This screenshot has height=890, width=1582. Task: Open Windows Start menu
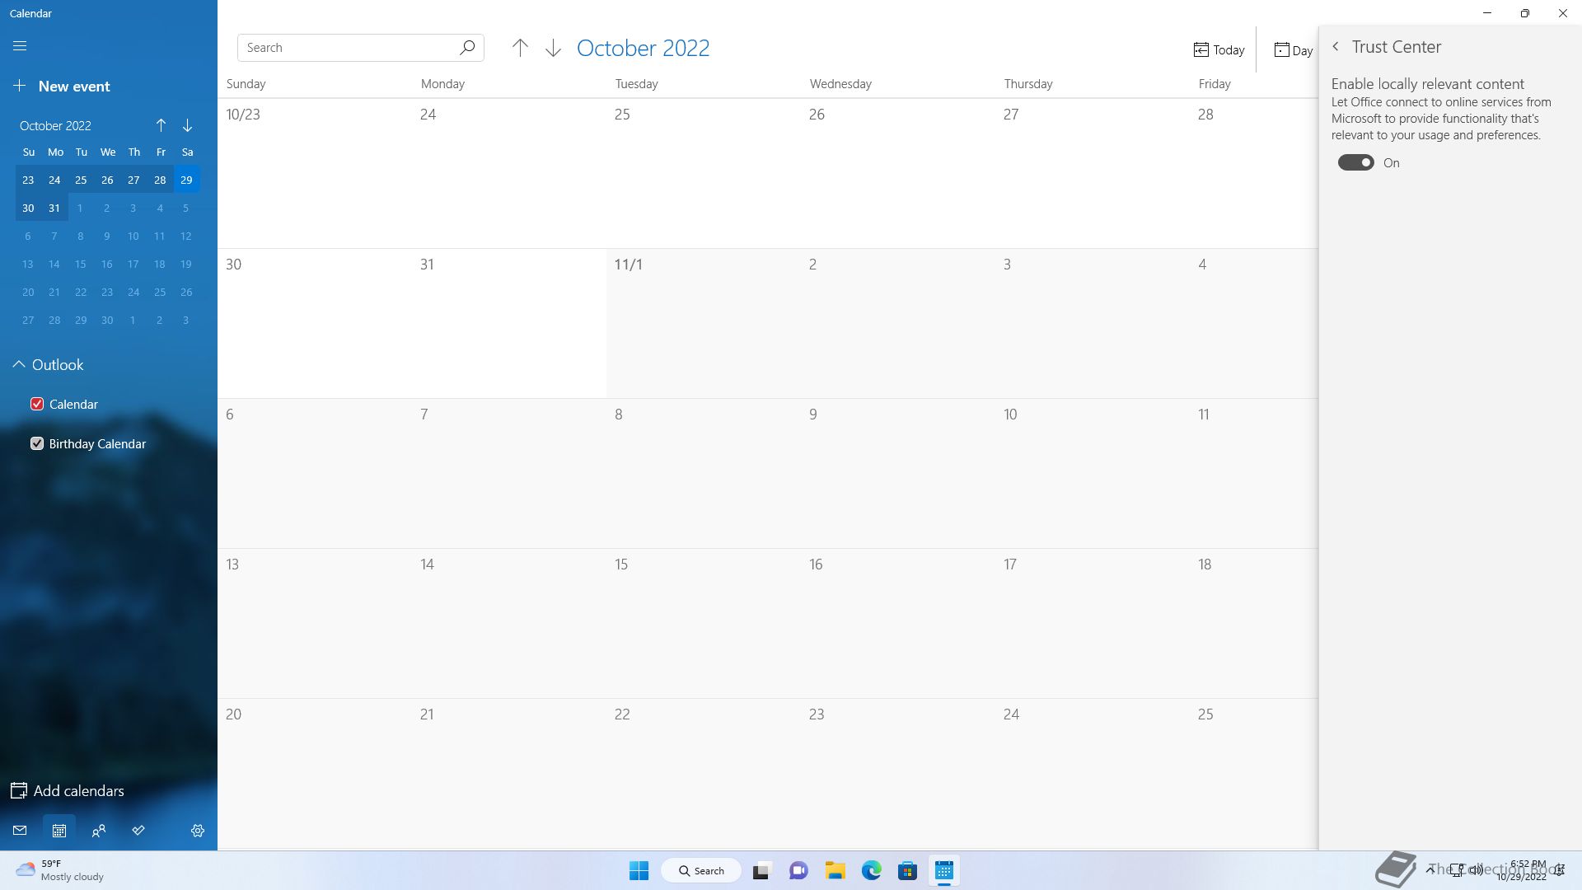coord(639,870)
